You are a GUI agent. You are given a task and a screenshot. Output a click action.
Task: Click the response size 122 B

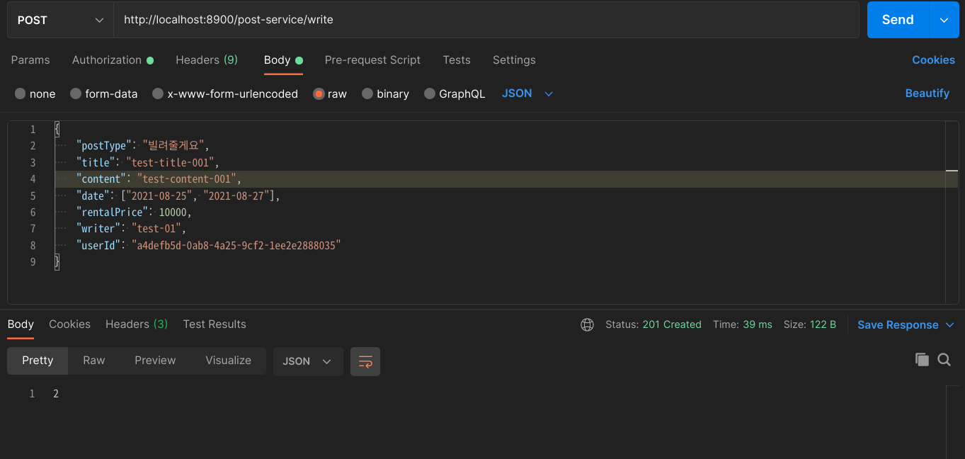pyautogui.click(x=823, y=324)
